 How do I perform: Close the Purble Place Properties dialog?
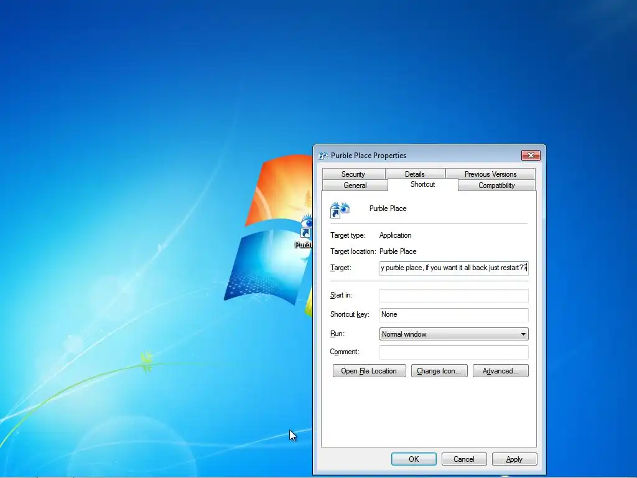pyautogui.click(x=531, y=155)
